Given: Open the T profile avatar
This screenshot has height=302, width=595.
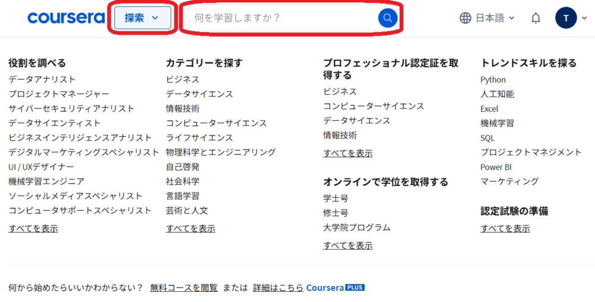Looking at the screenshot, I should point(566,18).
